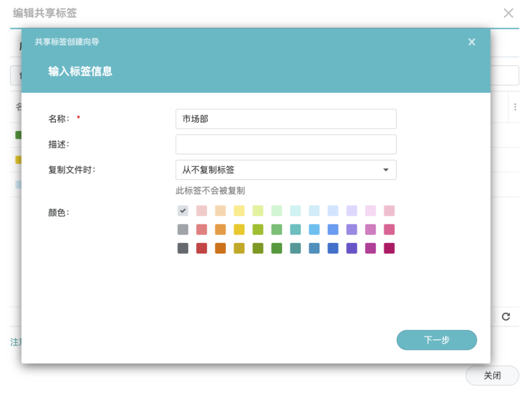Open the three-dot column options menu

click(515, 107)
